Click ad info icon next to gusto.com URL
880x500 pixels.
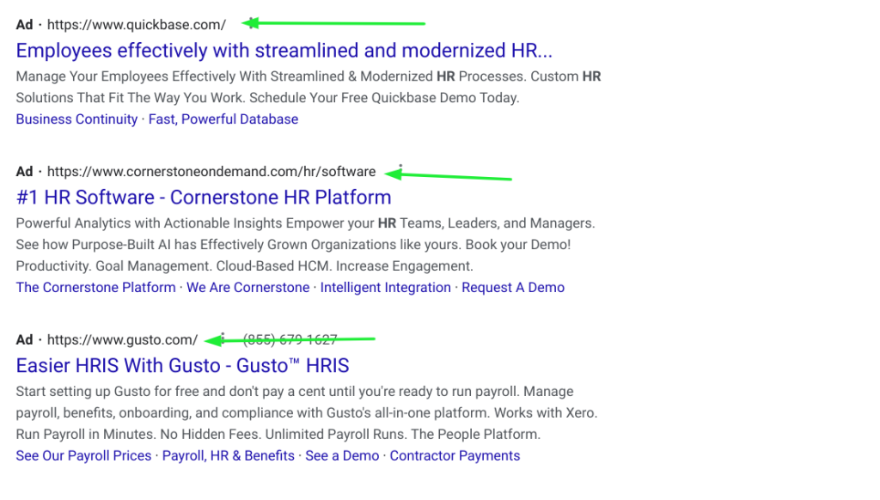click(x=223, y=338)
